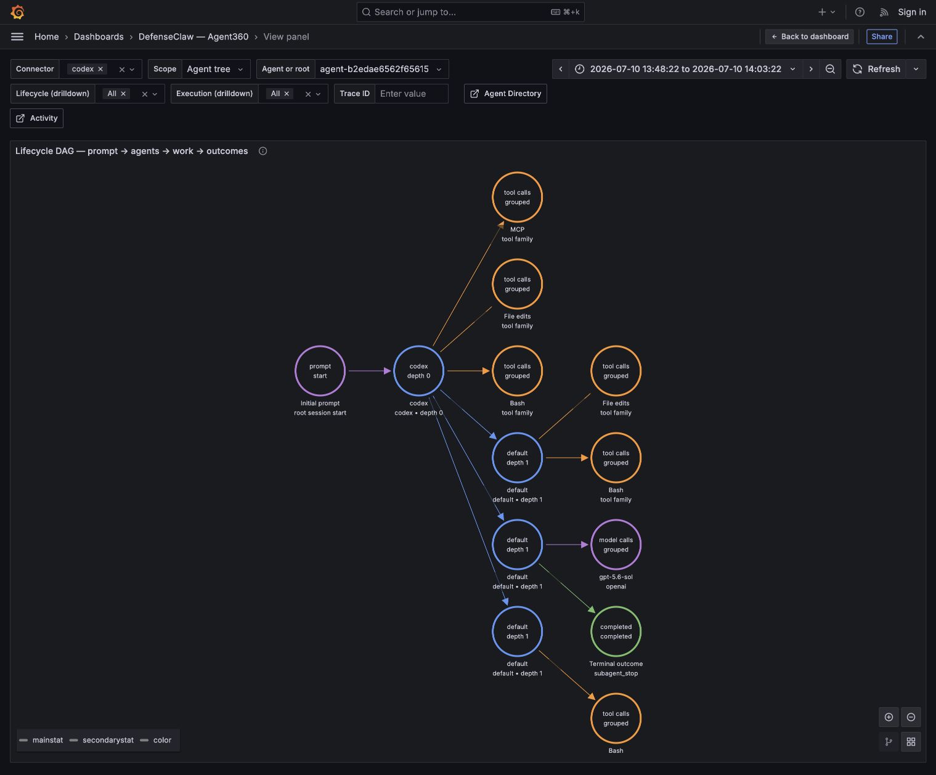Clear Execution drilldown selection
Screen dimensions: 936x775
(308, 94)
